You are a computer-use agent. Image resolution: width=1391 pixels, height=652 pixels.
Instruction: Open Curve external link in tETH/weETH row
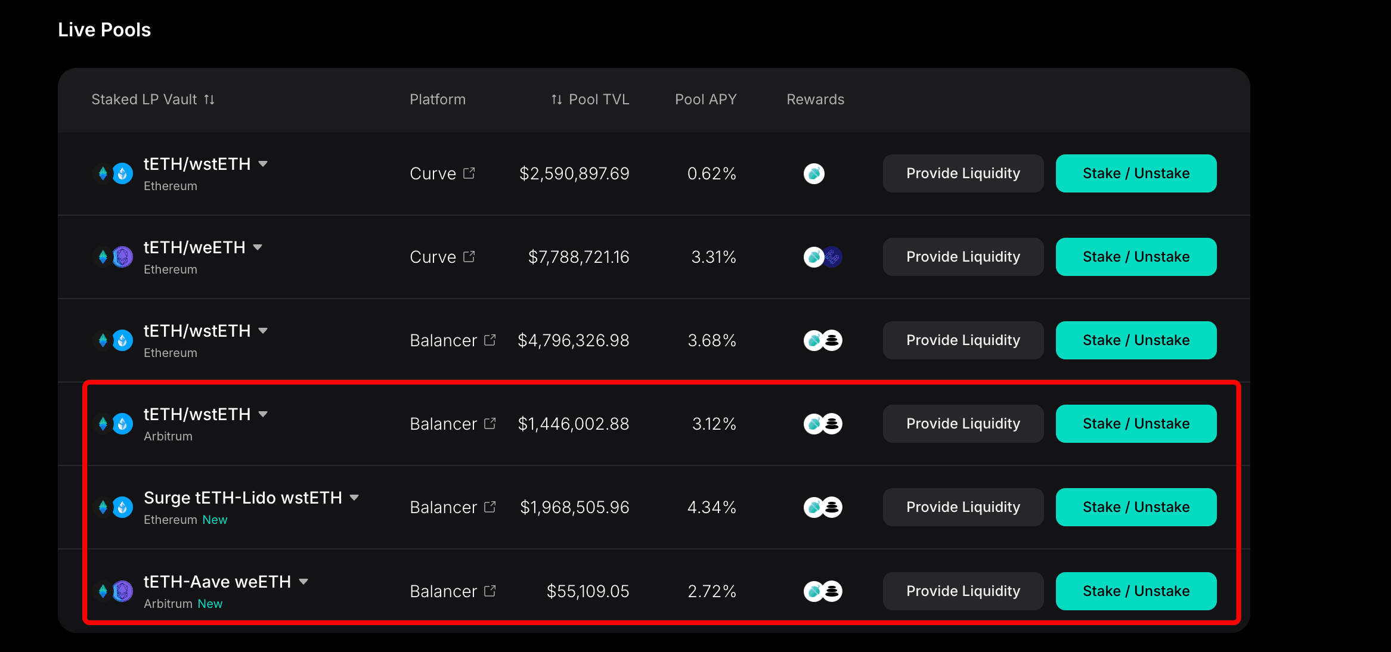[x=469, y=256]
